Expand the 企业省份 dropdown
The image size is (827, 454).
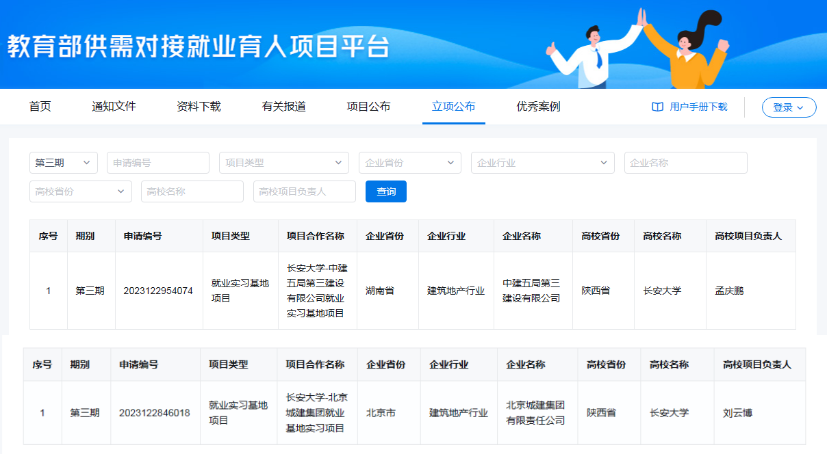coord(409,163)
